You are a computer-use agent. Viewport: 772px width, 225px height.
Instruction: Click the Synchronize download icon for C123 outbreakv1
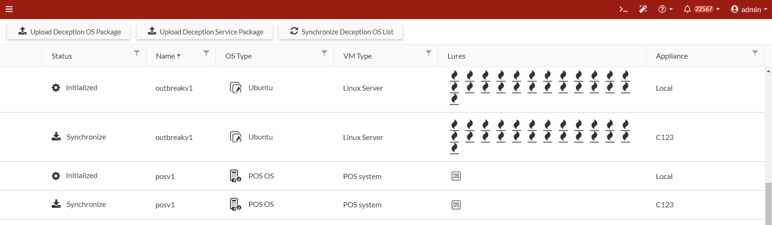point(56,137)
